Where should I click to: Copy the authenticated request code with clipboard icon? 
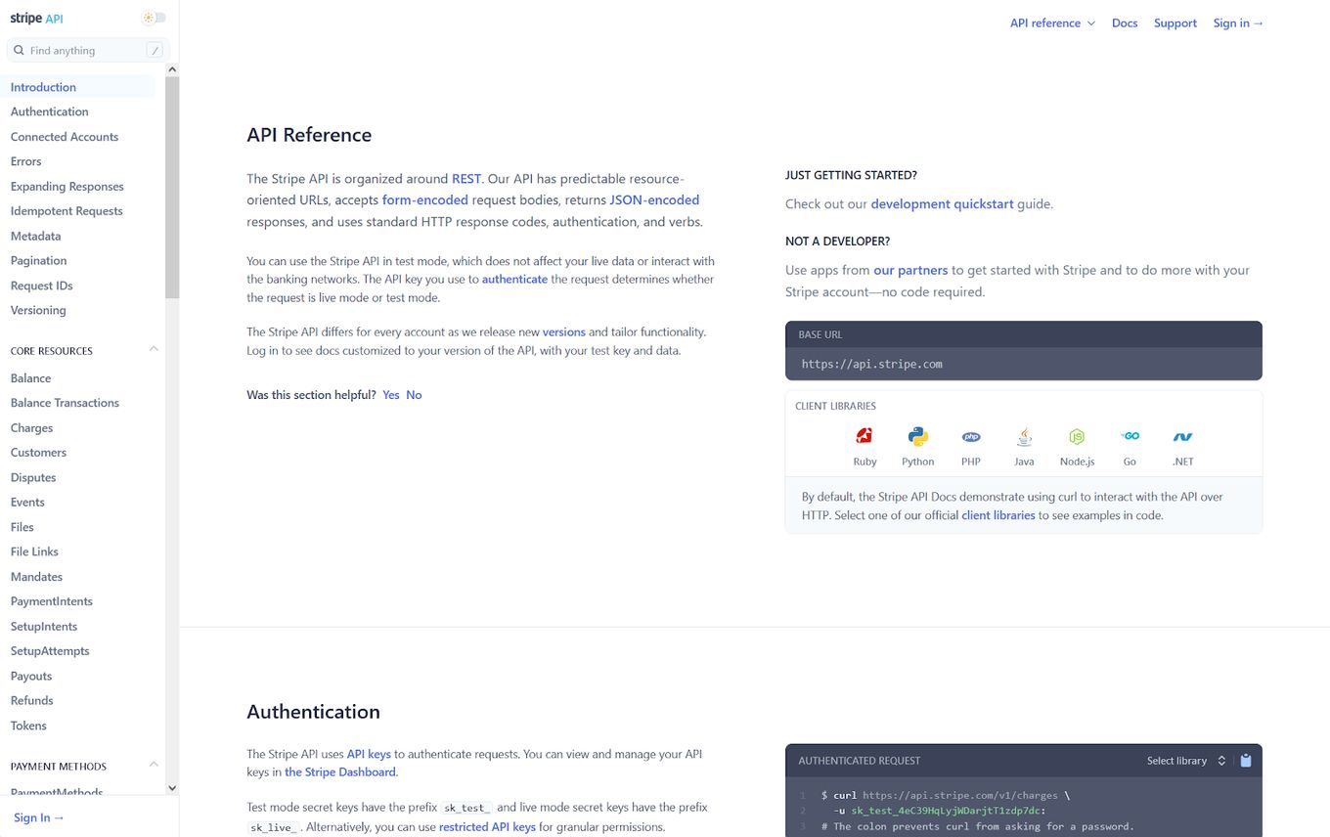point(1246,761)
